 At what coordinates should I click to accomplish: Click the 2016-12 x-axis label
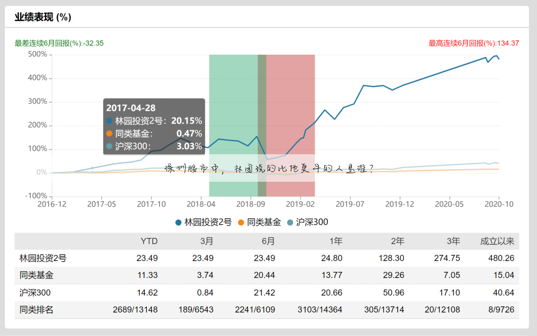52,204
